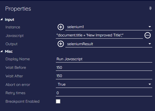Select the Abort on error label
The width and height of the screenshot is (155, 111).
click(x=18, y=84)
